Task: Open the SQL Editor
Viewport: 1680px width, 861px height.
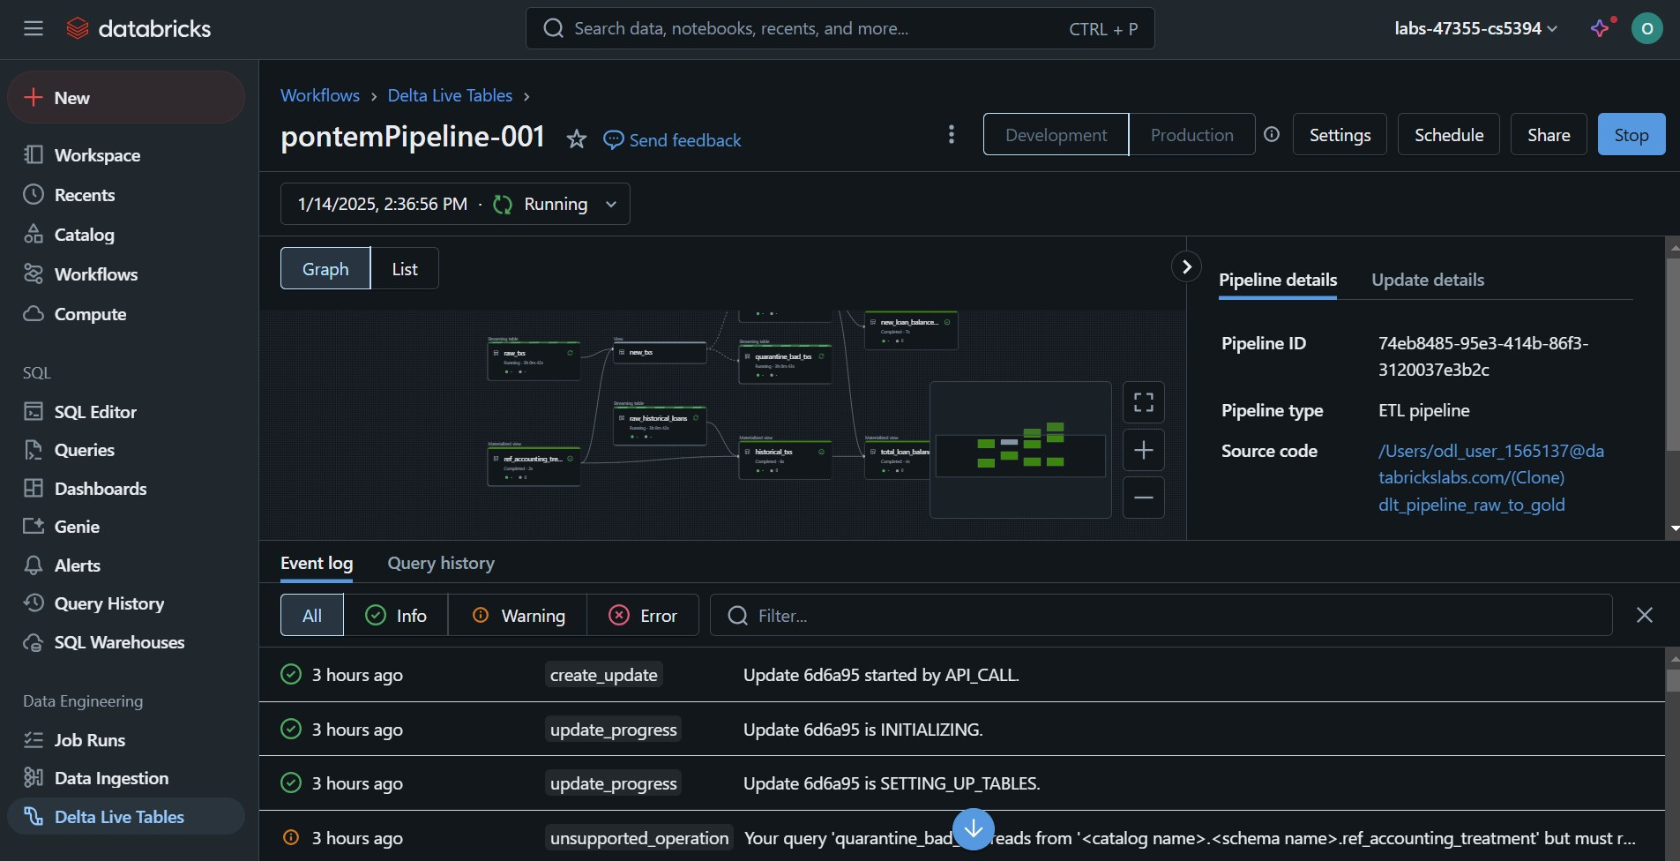Action: point(126,412)
